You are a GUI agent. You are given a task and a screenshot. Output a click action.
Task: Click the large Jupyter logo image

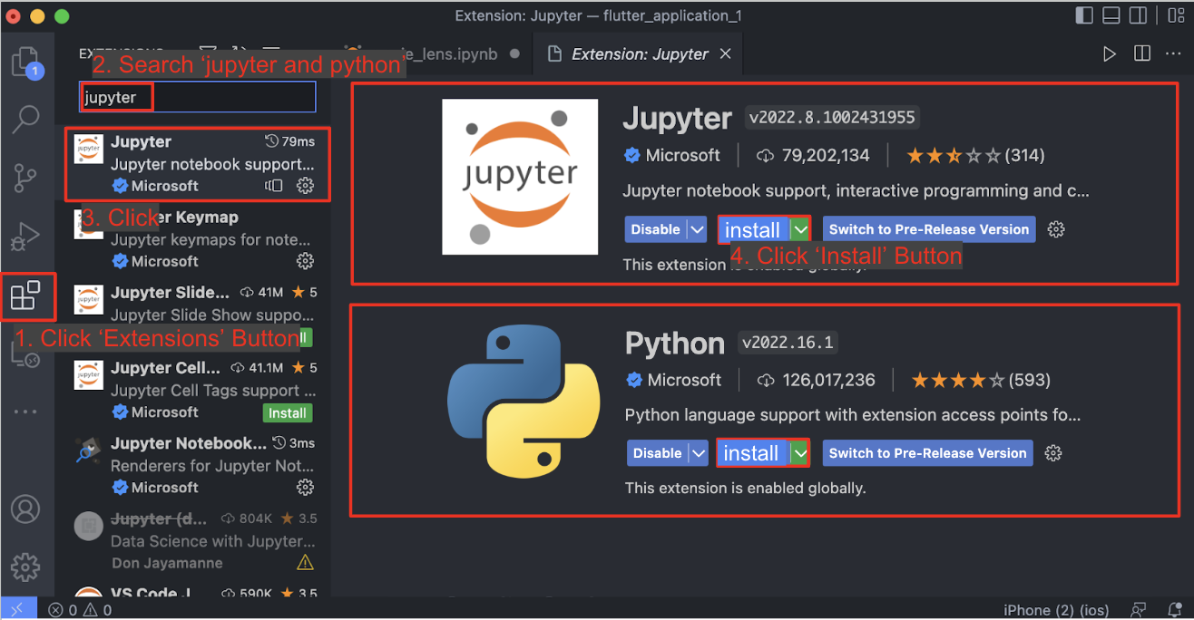[x=520, y=177]
